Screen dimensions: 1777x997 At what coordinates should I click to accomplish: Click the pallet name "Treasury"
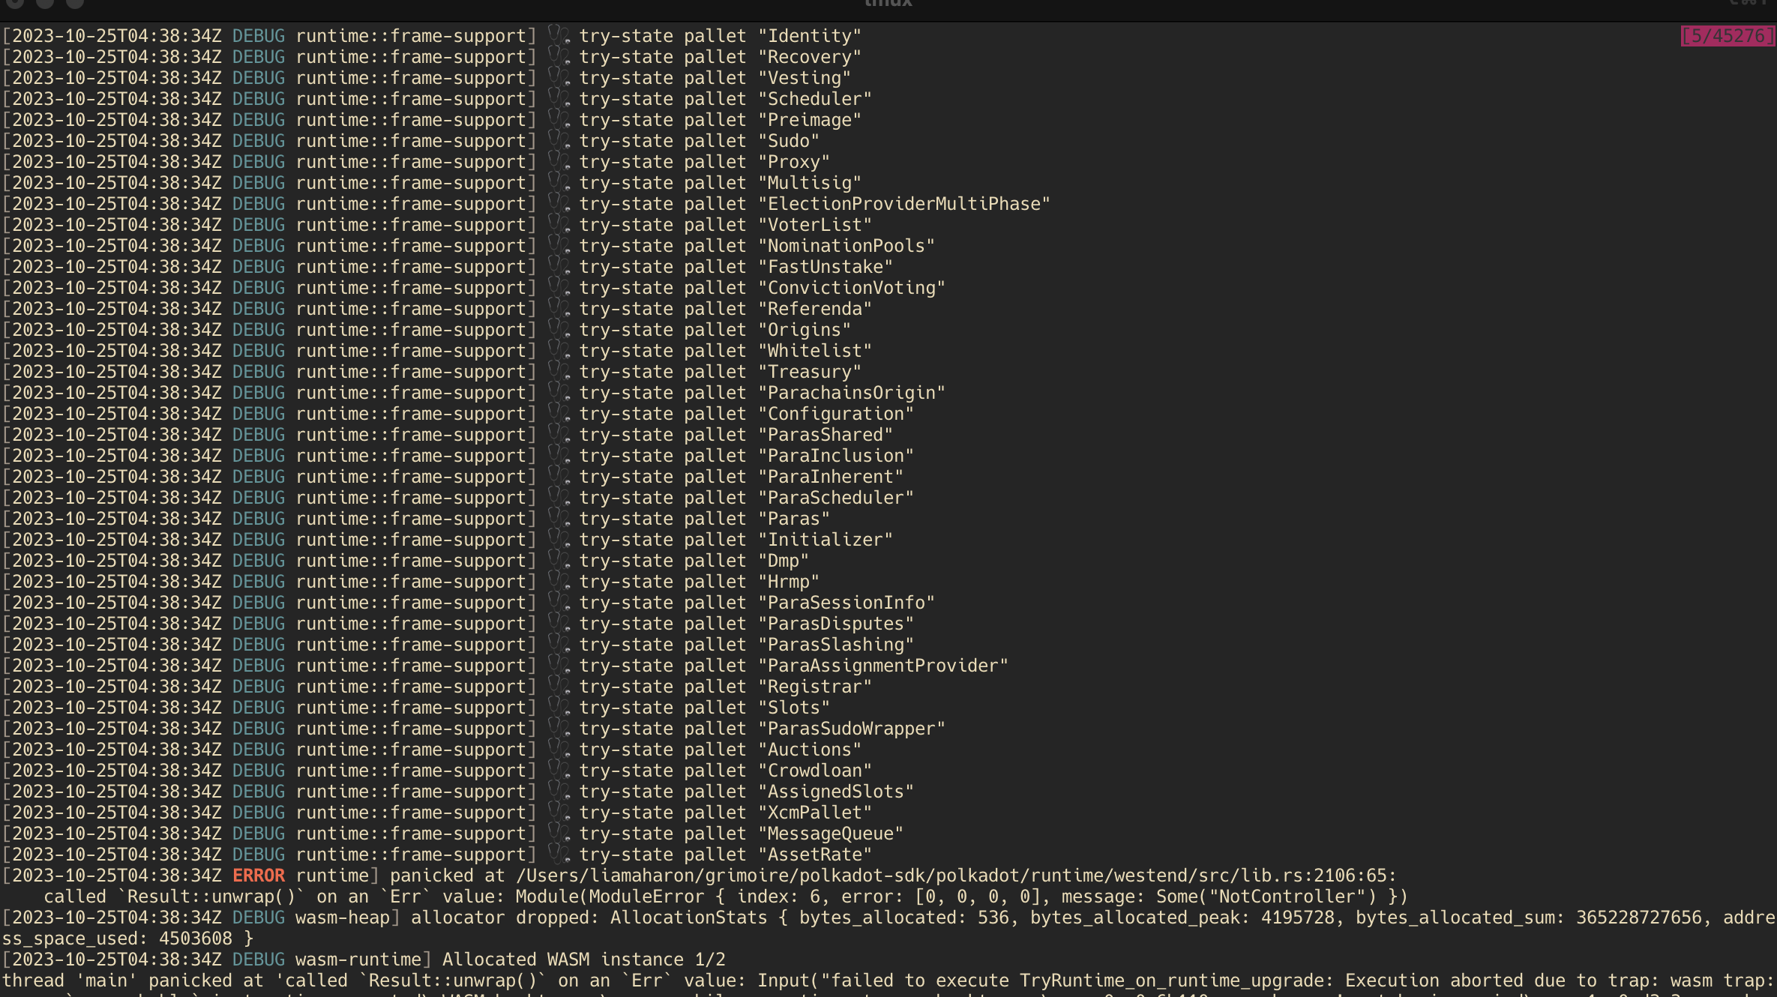[x=810, y=372]
